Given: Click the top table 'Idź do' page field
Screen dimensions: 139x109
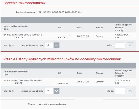Looking at the screenshot, I should 120,46.
